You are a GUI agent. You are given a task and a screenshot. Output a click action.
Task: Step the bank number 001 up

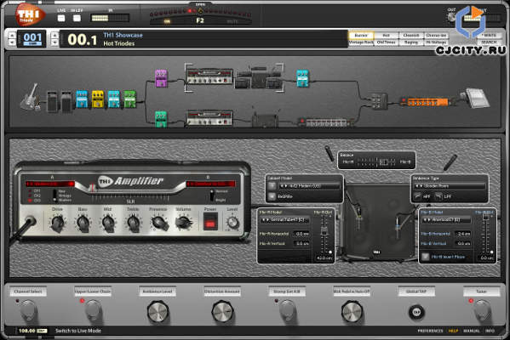(x=12, y=35)
